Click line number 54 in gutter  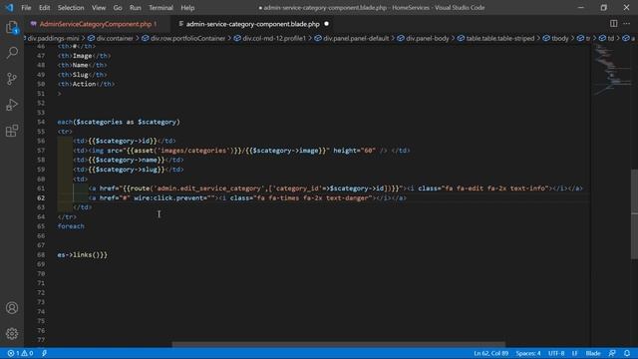[x=41, y=122]
